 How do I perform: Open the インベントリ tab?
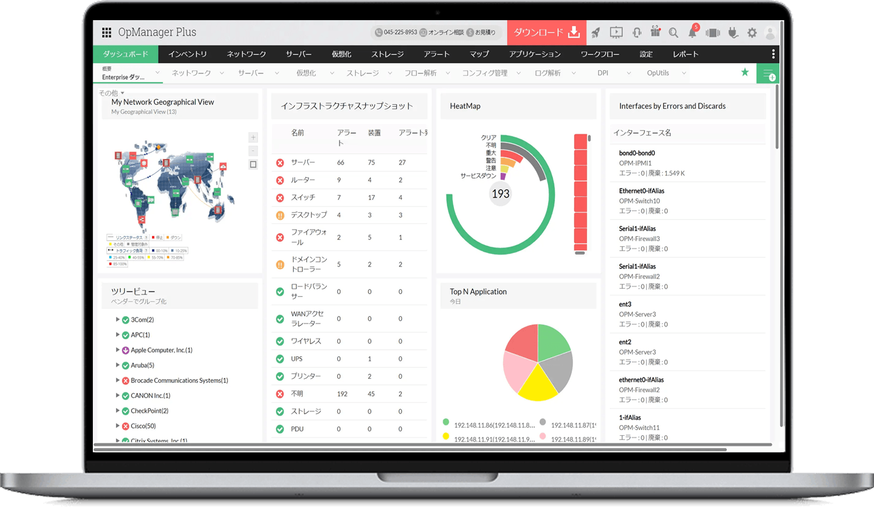coord(188,54)
